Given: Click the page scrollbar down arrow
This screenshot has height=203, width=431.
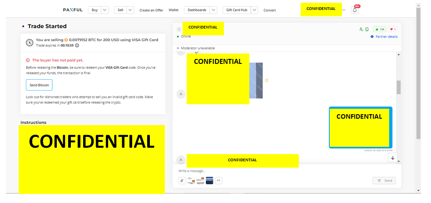Looking at the screenshot, I should [x=418, y=190].
